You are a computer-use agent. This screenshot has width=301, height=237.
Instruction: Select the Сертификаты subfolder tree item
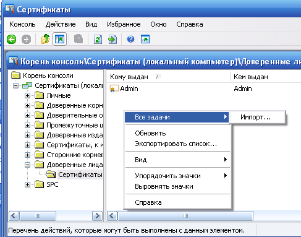[80, 175]
